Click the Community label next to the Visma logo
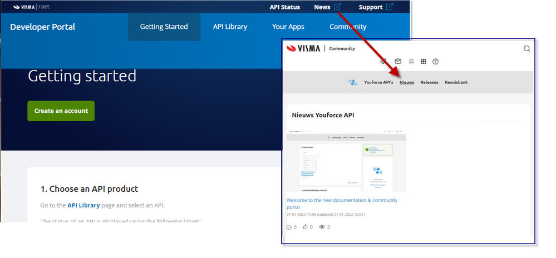Image resolution: width=556 pixels, height=258 pixels. [x=342, y=48]
